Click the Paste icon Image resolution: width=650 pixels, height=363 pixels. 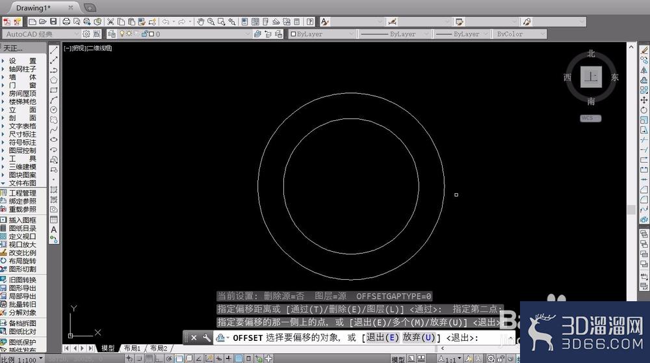click(131, 21)
